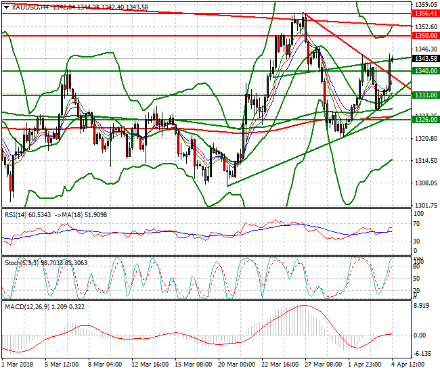Screen dimensions: 440x372
Task: Click the 1 Mar 2018 date label
Action: 18,365
